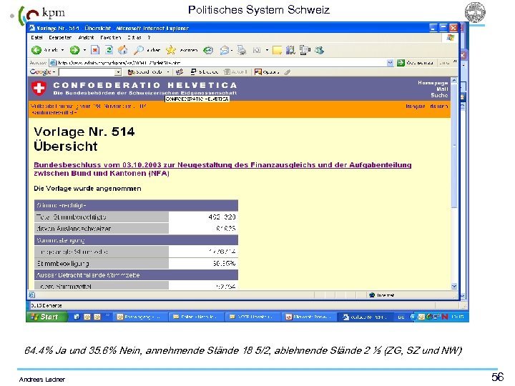Viewport: 515px width, 386px height.
Task: Click the italiano language link
Action: [x=438, y=106]
